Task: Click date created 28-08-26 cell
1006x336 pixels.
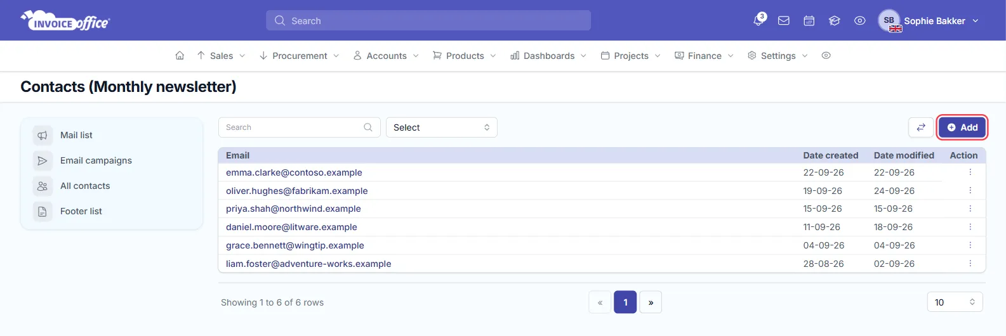Action: click(823, 264)
